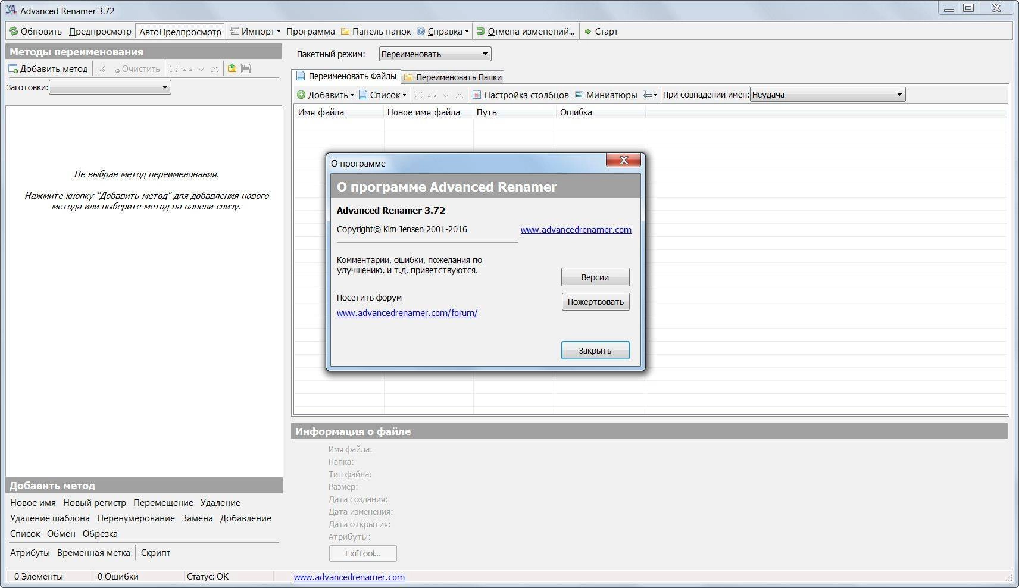1019x588 pixels.
Task: Show the Панель папок folder panel
Action: coord(376,32)
